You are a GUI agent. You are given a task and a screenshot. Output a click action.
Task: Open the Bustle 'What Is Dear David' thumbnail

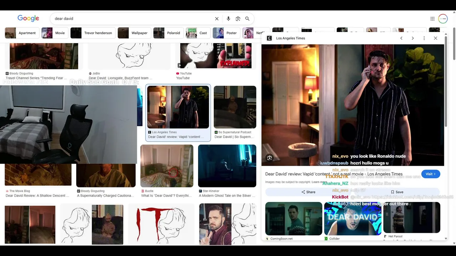pyautogui.click(x=167, y=166)
